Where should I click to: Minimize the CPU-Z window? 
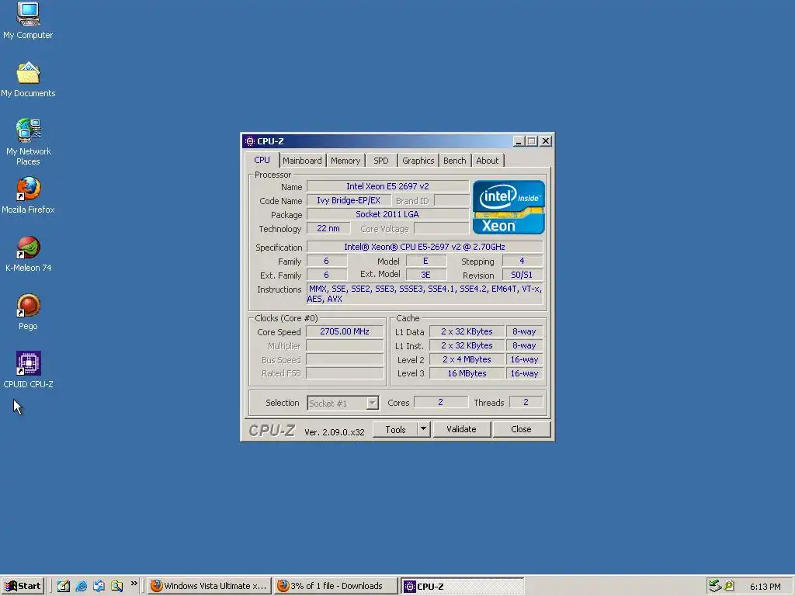pos(518,141)
